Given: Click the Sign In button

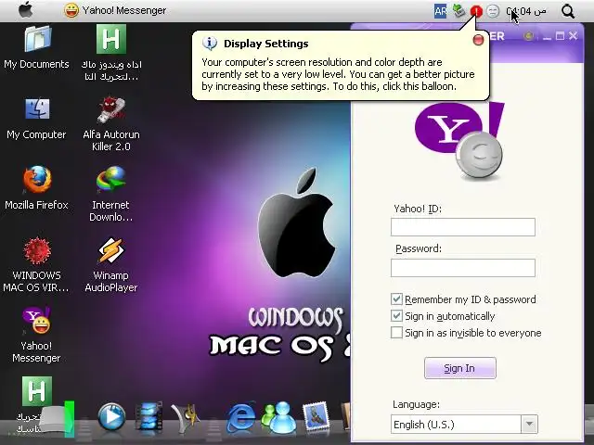Looking at the screenshot, I should tap(460, 368).
